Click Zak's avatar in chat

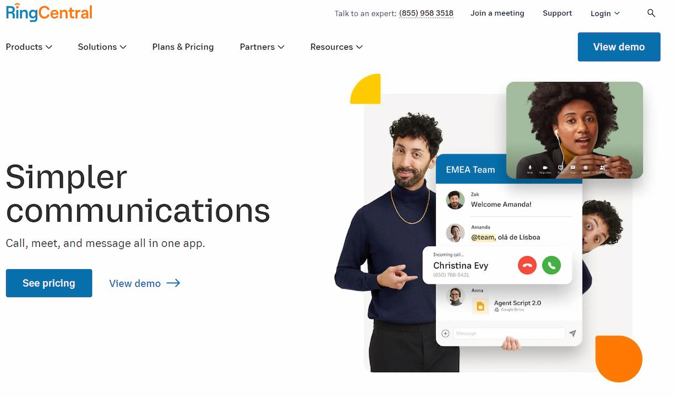(x=456, y=200)
